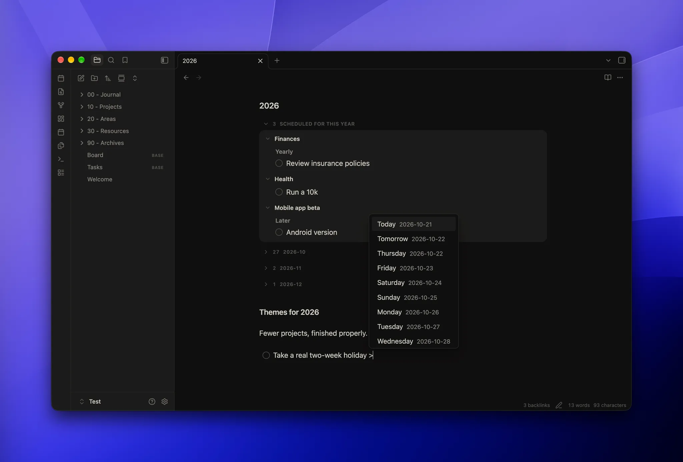Expand the 2026-10 section
Image resolution: width=683 pixels, height=462 pixels.
266,252
